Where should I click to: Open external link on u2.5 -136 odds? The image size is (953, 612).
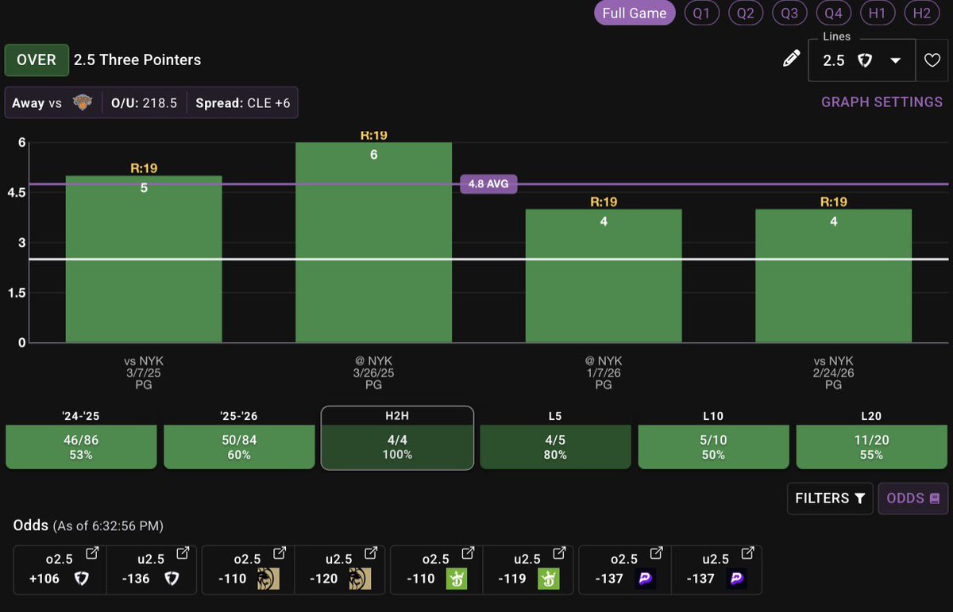pos(183,552)
